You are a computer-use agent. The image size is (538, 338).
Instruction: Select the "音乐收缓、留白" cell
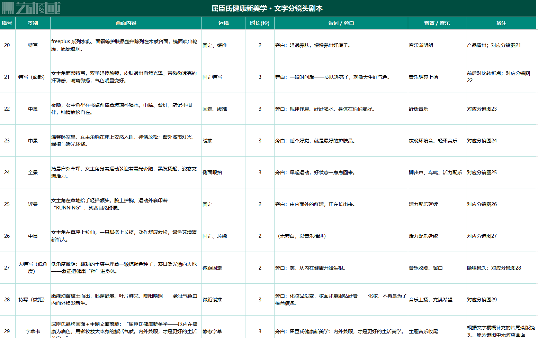(437, 268)
